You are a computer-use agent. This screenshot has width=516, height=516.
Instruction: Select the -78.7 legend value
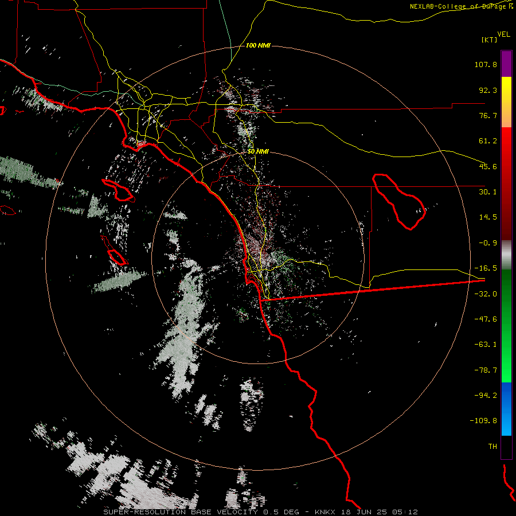pos(486,370)
